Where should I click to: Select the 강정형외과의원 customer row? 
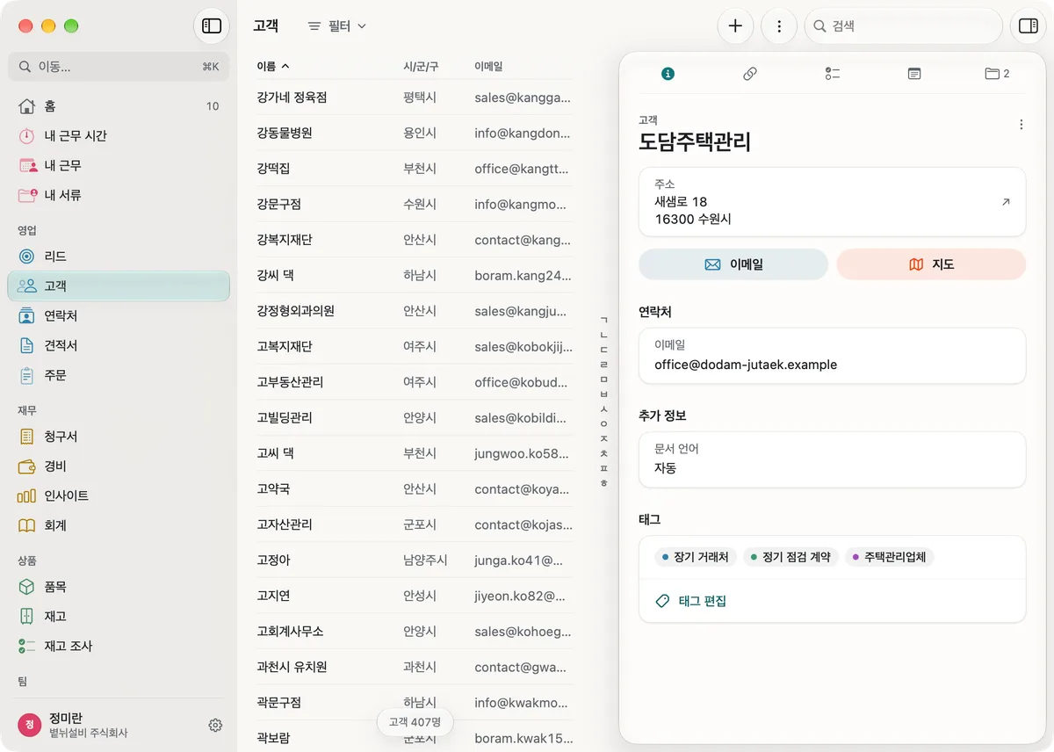[415, 311]
